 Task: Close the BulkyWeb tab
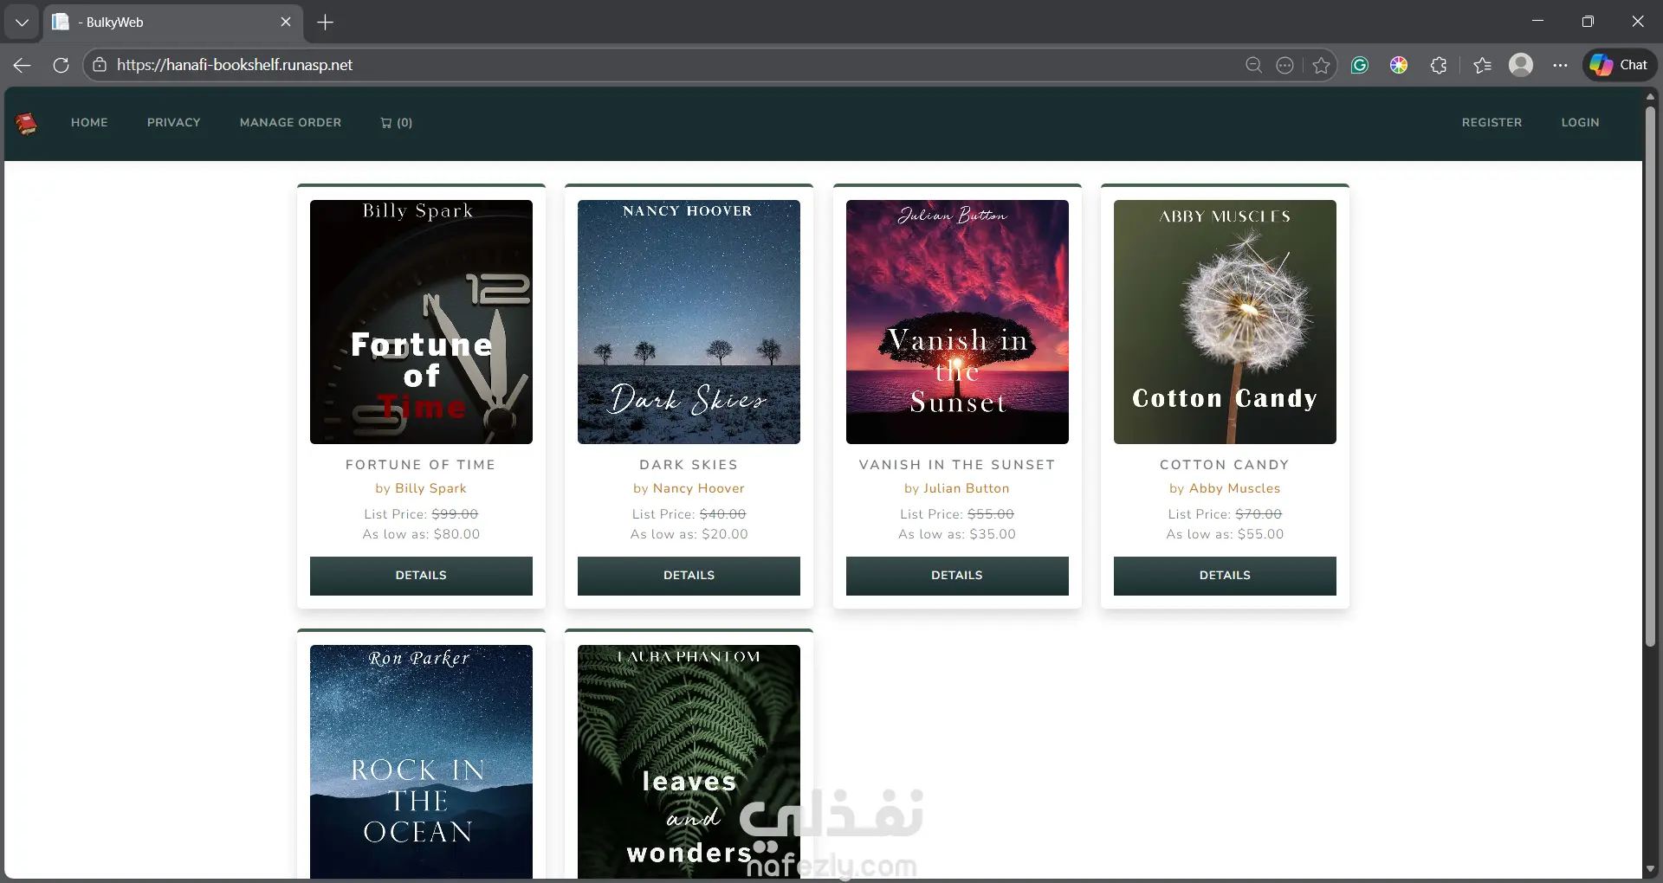[286, 23]
